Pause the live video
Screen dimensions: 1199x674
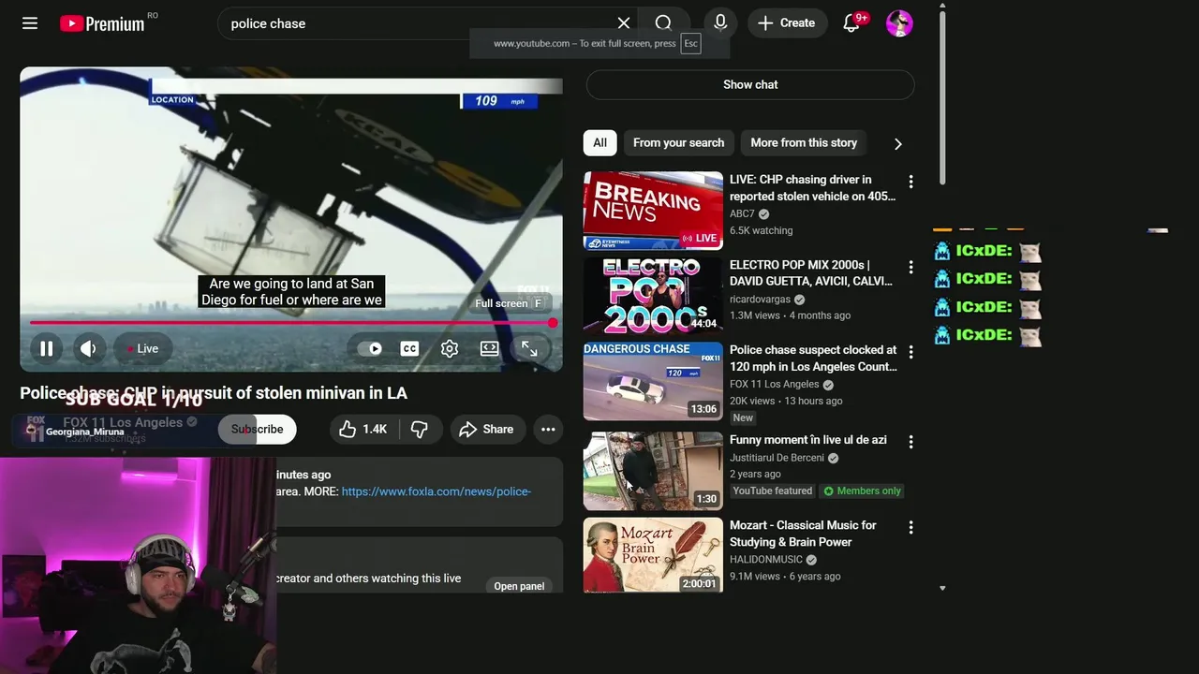[x=46, y=348]
